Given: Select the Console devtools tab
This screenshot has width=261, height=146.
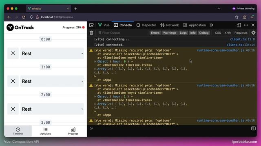Looking at the screenshot, I should point(123,25).
